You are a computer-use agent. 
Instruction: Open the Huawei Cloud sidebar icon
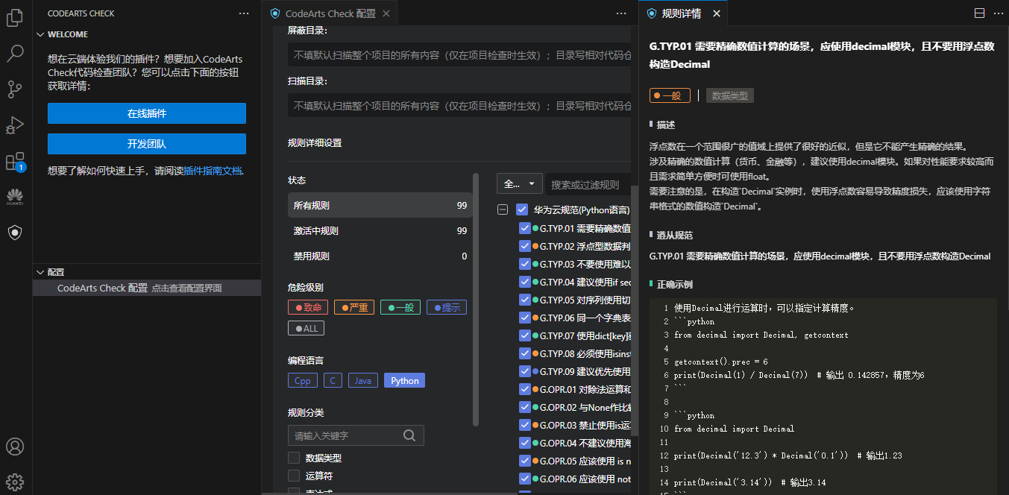click(15, 197)
